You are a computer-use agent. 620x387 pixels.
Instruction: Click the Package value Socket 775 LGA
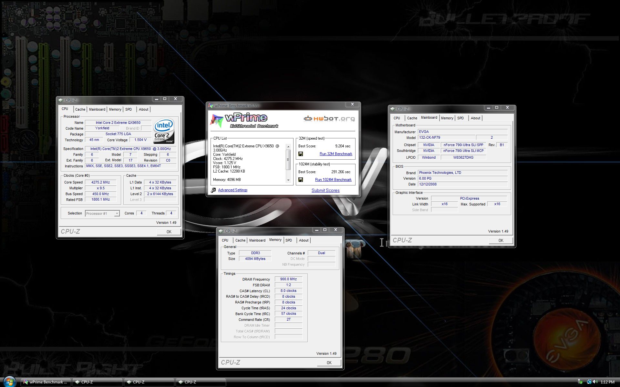118,134
